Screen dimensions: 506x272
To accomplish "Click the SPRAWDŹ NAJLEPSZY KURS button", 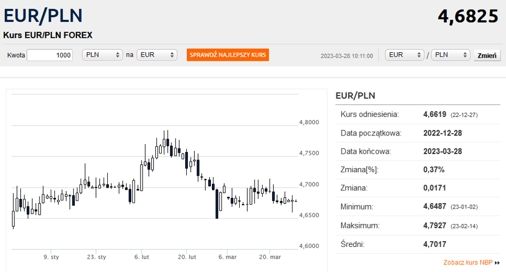I will click(228, 55).
